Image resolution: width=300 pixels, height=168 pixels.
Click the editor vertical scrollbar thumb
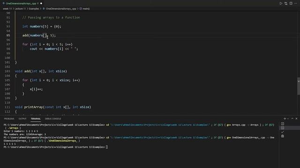299,86
